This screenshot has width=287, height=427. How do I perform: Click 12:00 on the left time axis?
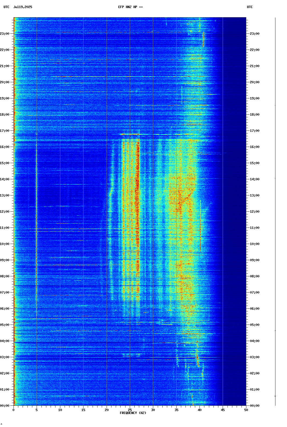(x=5, y=212)
